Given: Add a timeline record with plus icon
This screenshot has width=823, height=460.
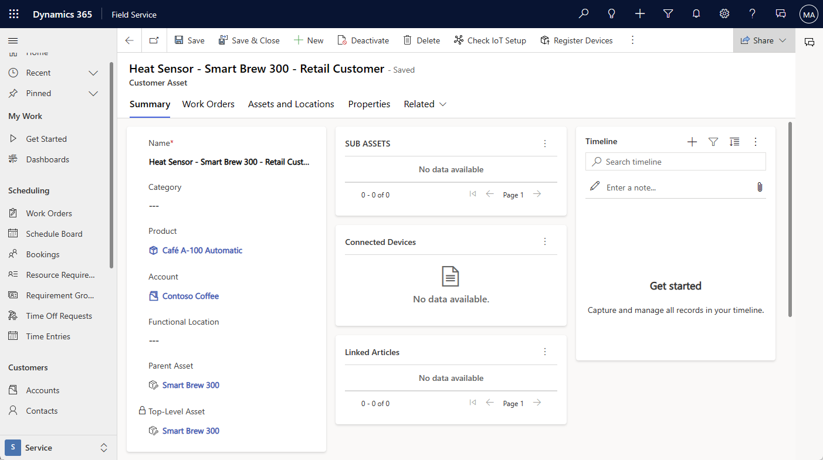Looking at the screenshot, I should click(x=692, y=142).
